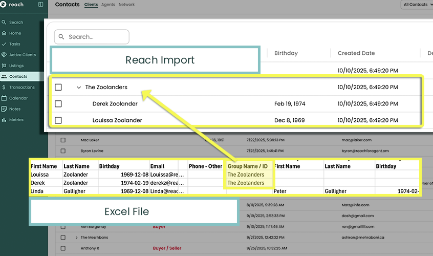Collapse The Zoolanders group chevron
The image size is (433, 256).
79,88
